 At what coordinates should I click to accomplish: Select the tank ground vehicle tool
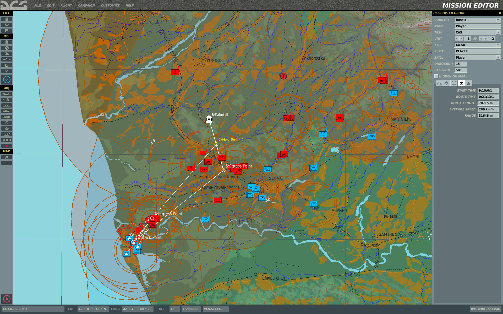click(7, 111)
